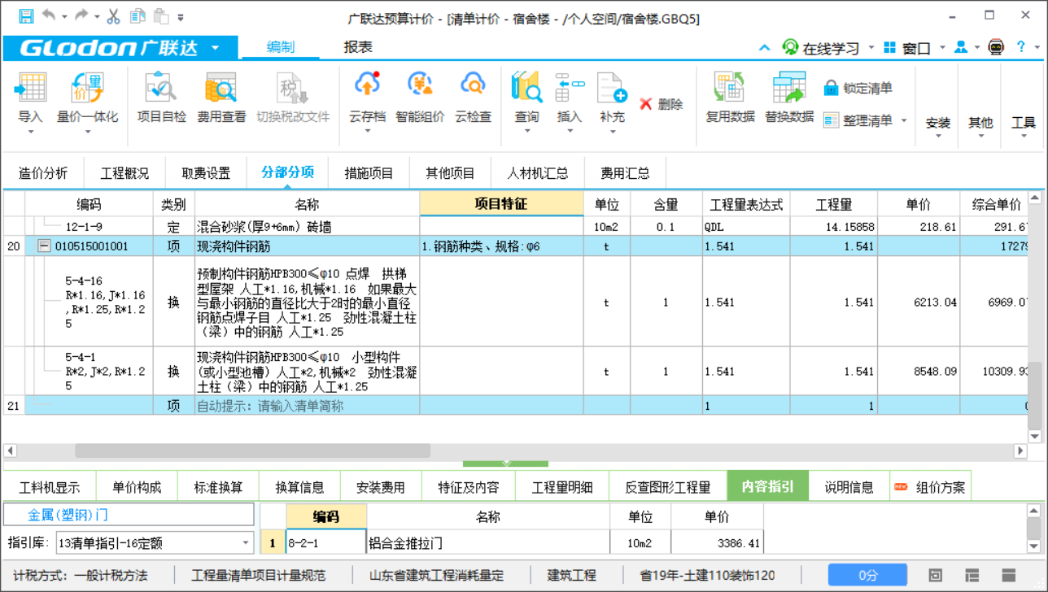
Task: Click the 金属(塑钢)门 item
Action: (x=129, y=515)
